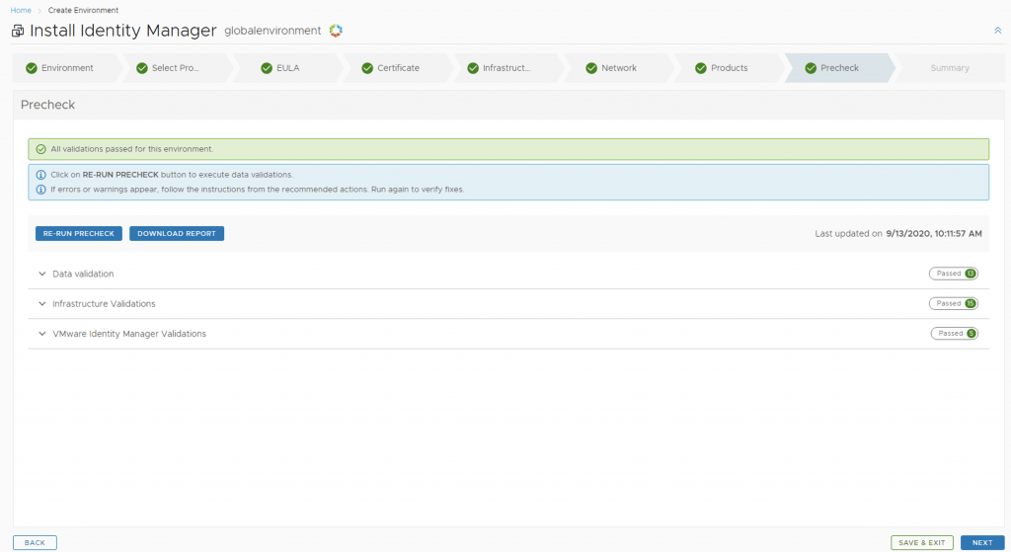
Task: Expand the Infrastructure Validations section
Action: [42, 304]
